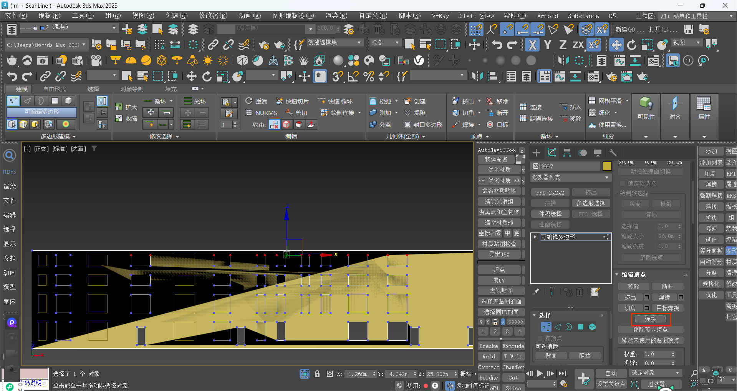Click the play animation button
Viewport: 737px width, 391px height.
tap(540, 373)
